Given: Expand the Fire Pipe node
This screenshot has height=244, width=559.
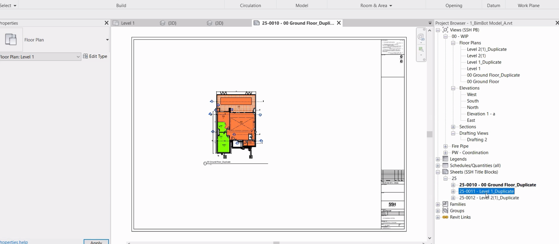Looking at the screenshot, I should 446,146.
